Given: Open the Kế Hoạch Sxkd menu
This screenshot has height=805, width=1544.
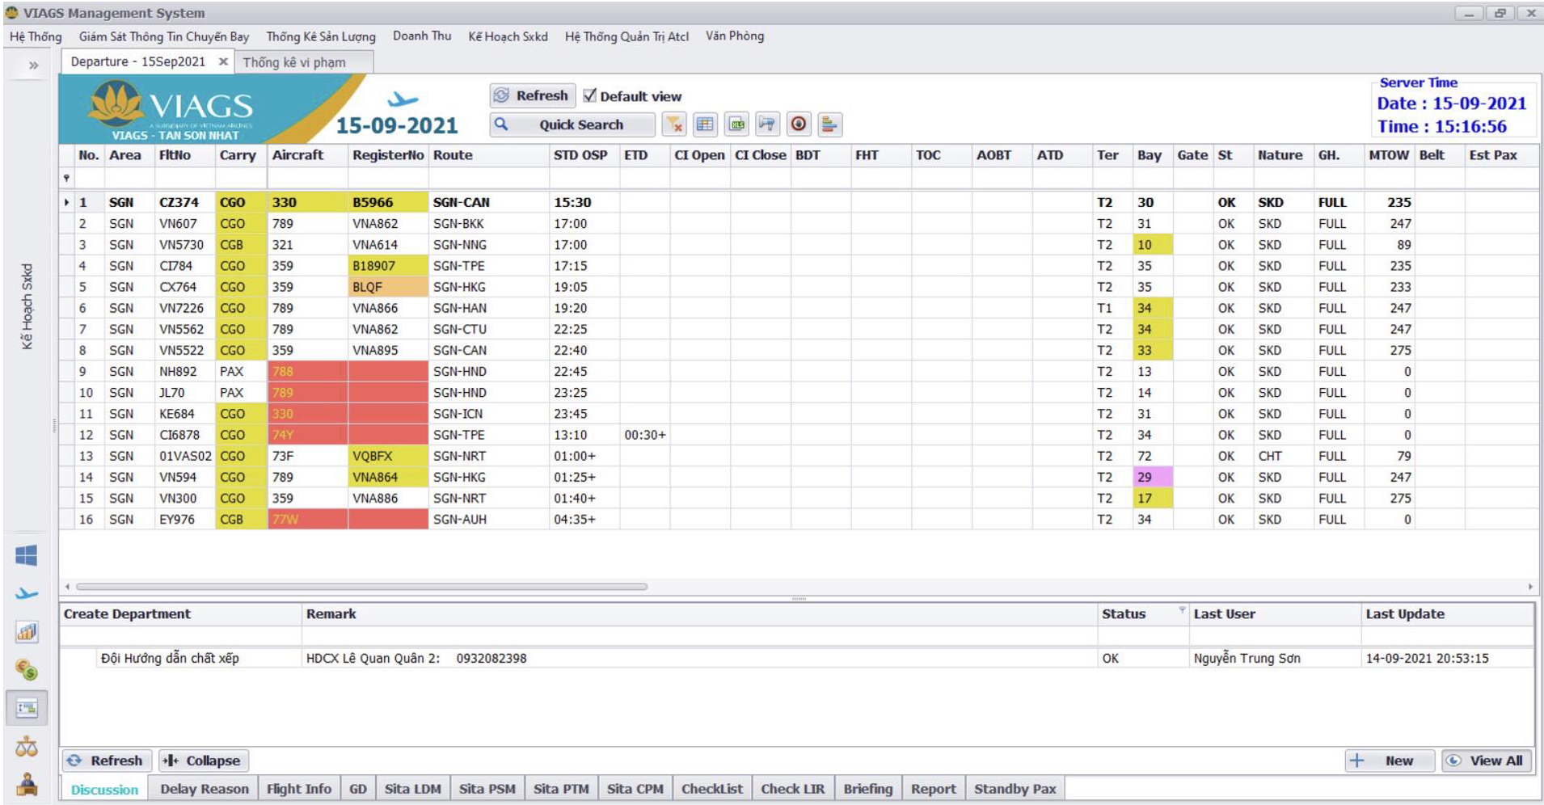Looking at the screenshot, I should 508,36.
